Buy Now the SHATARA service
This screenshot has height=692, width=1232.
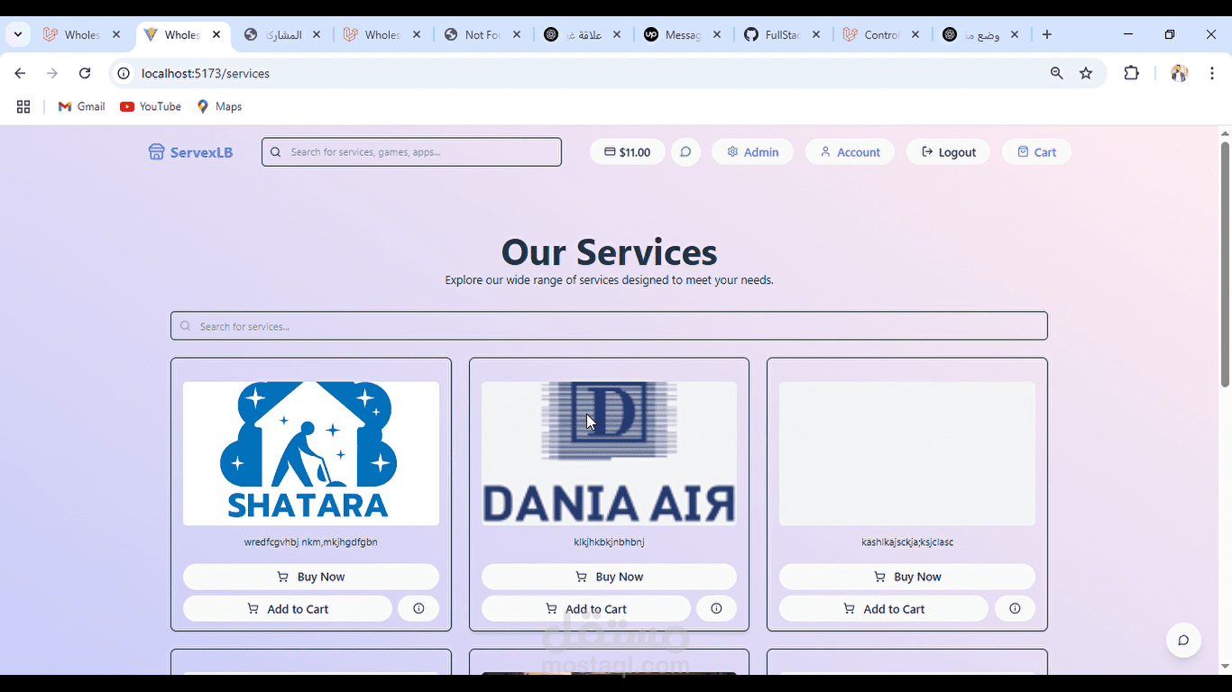coord(311,577)
